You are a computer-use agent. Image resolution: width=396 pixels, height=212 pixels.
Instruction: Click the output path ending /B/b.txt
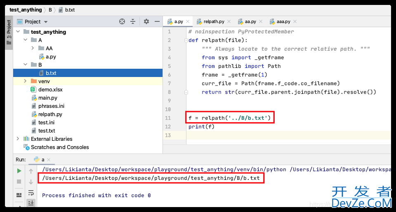[x=151, y=178]
